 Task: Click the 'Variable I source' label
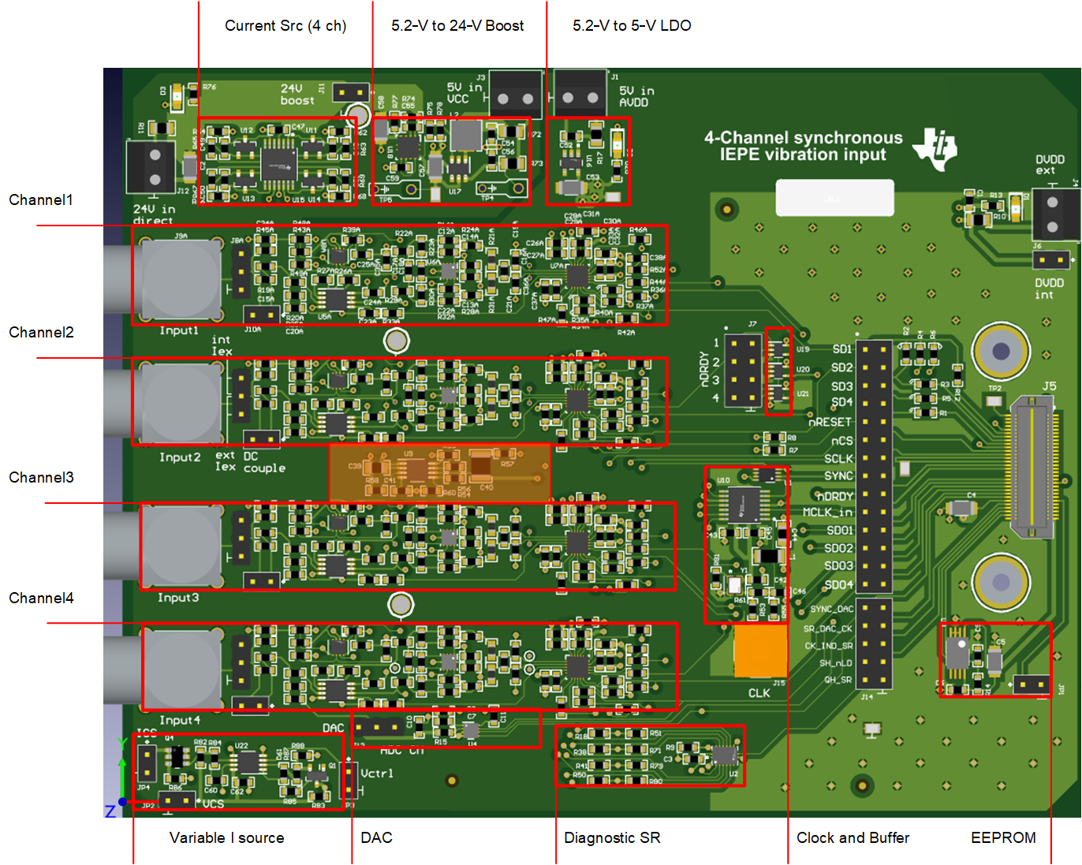click(226, 838)
